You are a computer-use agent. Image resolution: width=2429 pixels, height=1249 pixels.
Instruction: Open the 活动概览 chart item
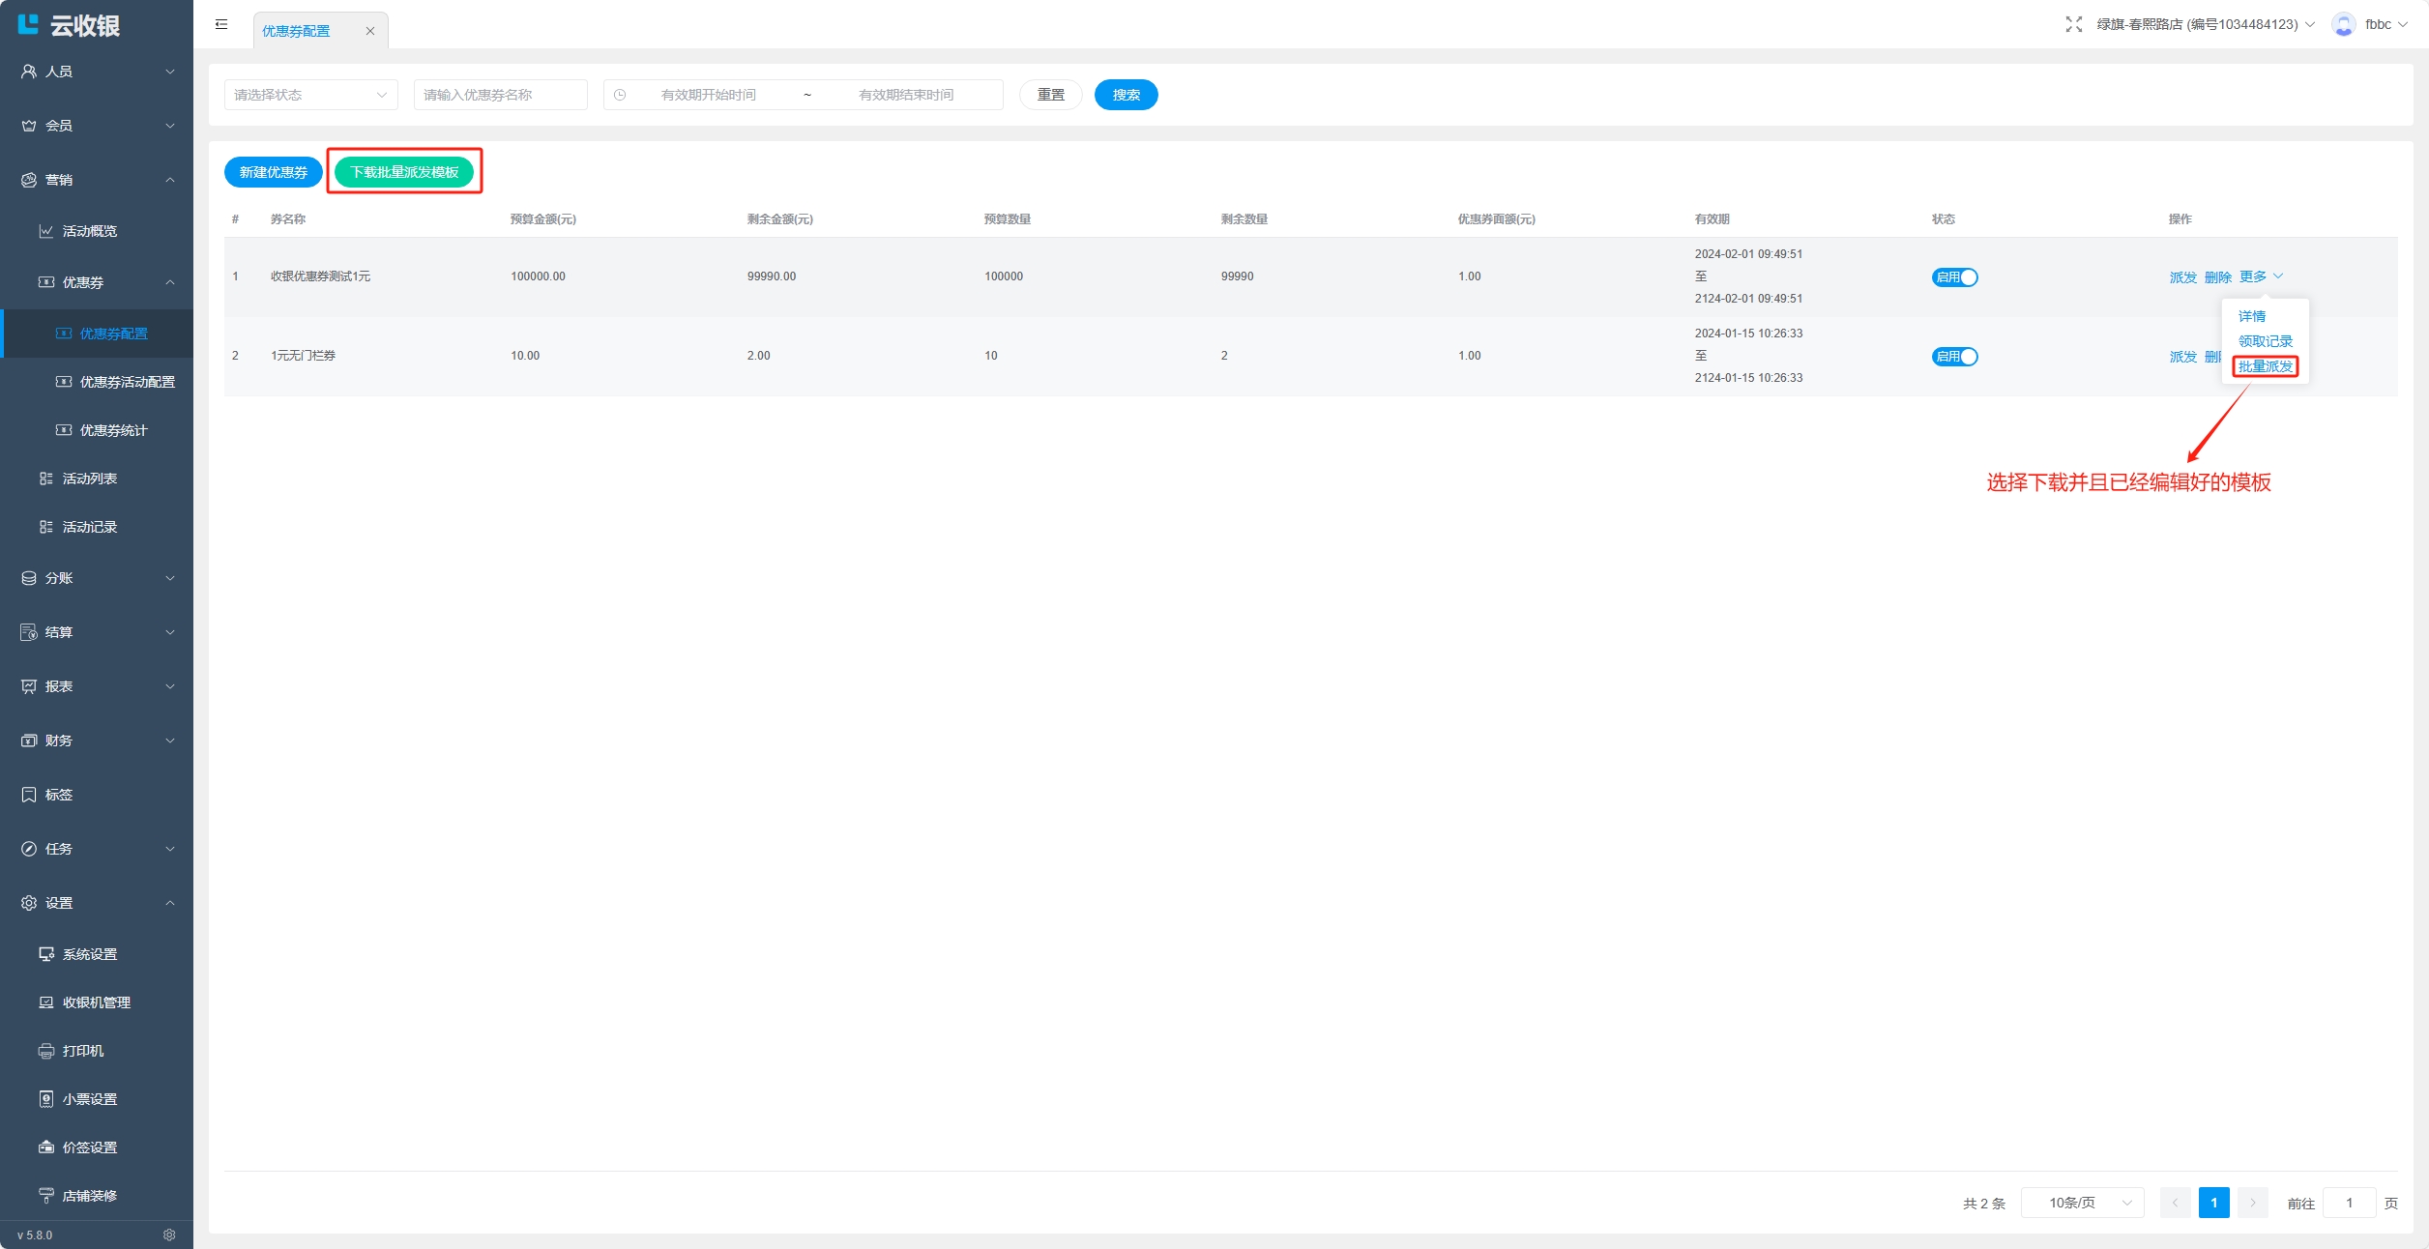tap(89, 231)
